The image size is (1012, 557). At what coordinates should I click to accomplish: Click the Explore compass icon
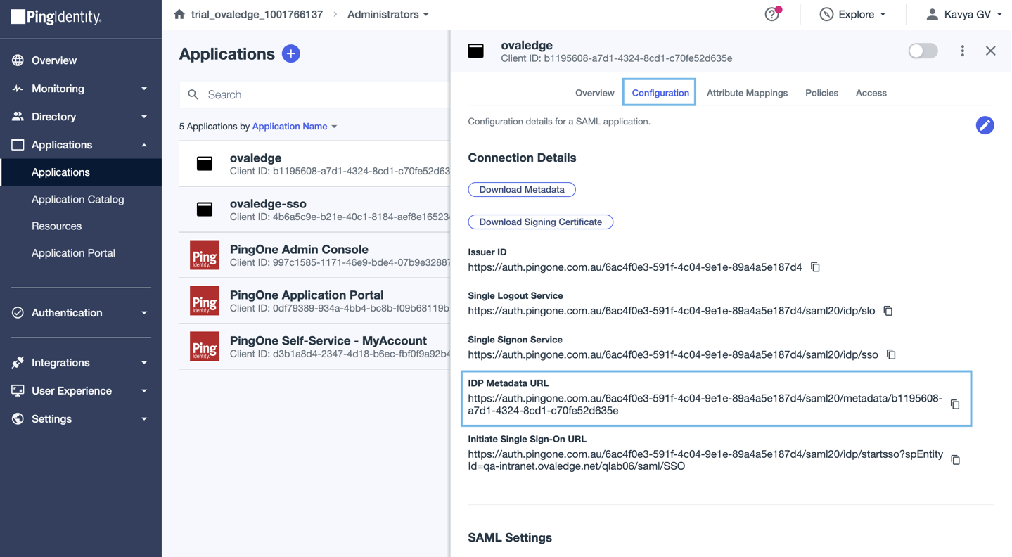click(826, 14)
